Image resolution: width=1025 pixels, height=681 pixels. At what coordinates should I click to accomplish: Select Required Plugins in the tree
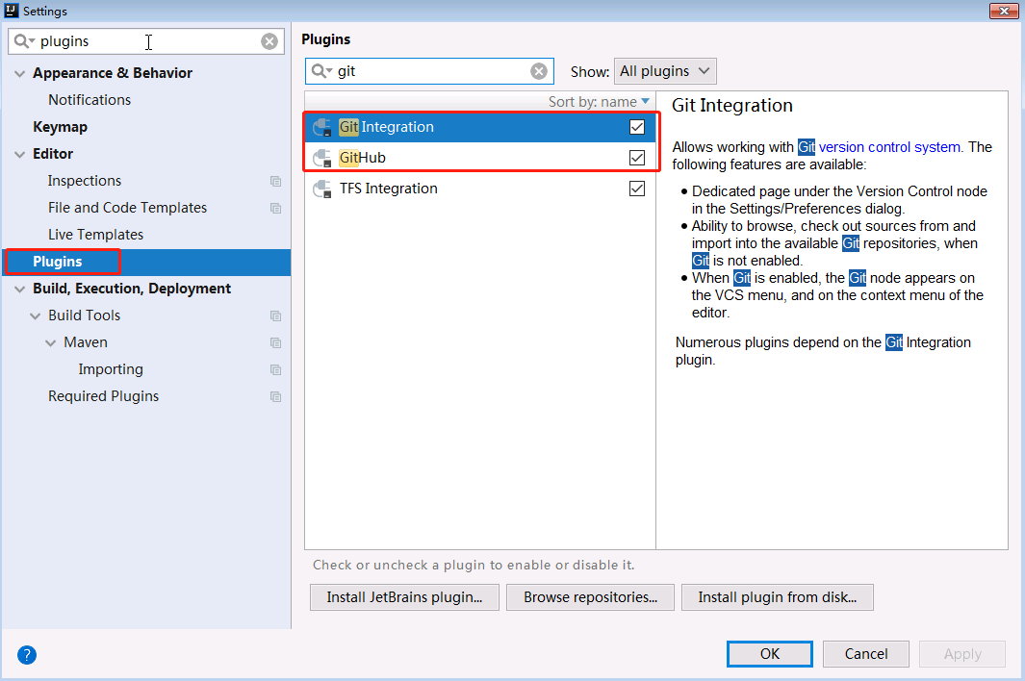click(x=103, y=396)
